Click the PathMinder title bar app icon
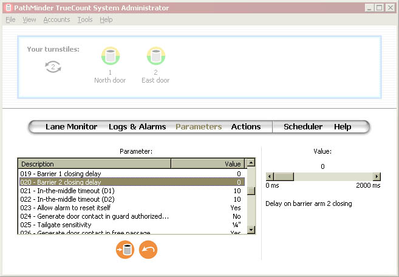This screenshot has width=399, height=277. click(8, 8)
